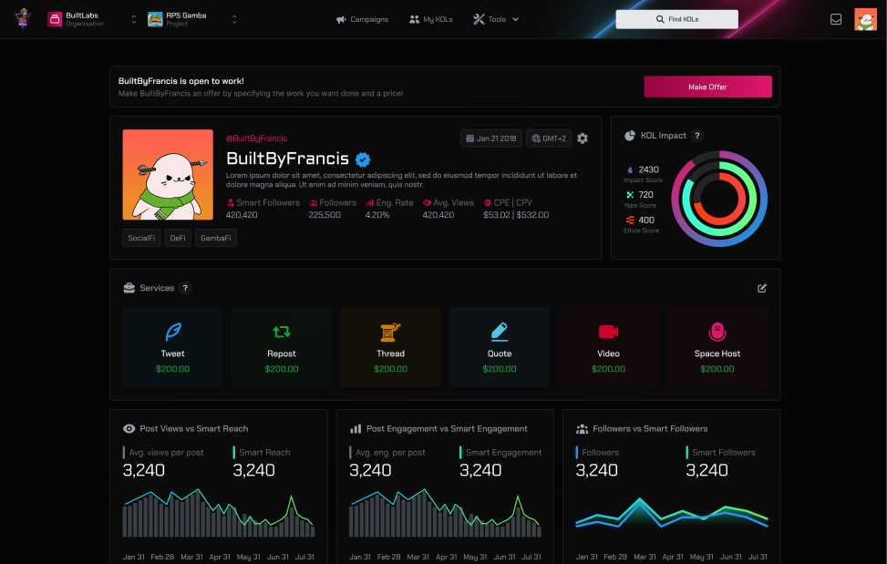Click the Services edit pencil icon
The image size is (887, 564).
[x=762, y=288]
